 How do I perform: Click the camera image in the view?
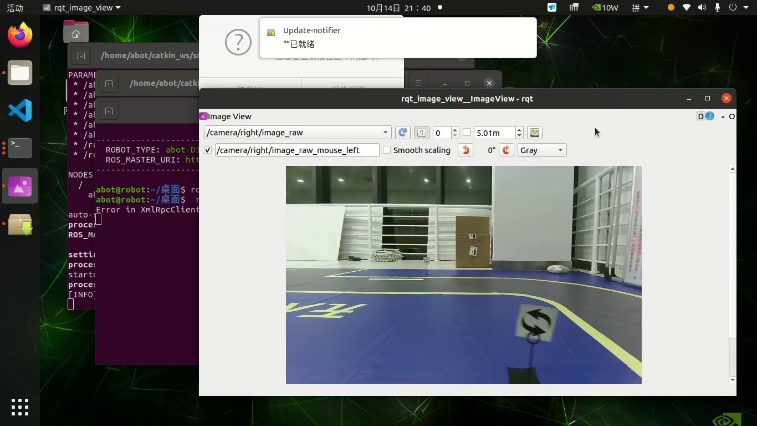(x=464, y=275)
